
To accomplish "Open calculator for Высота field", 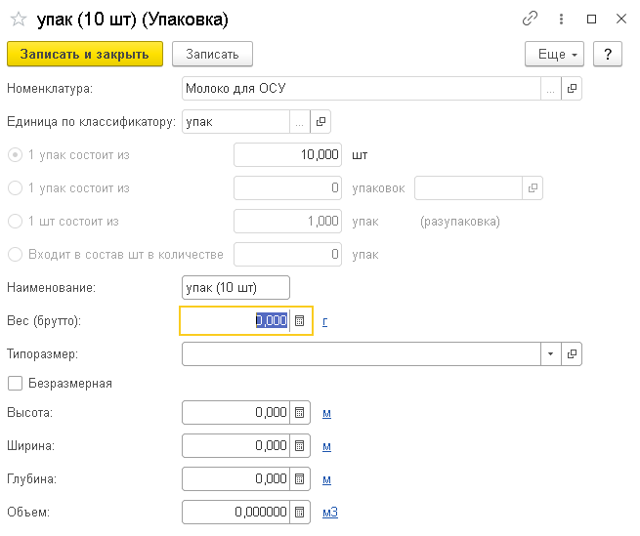I will tap(300, 412).
